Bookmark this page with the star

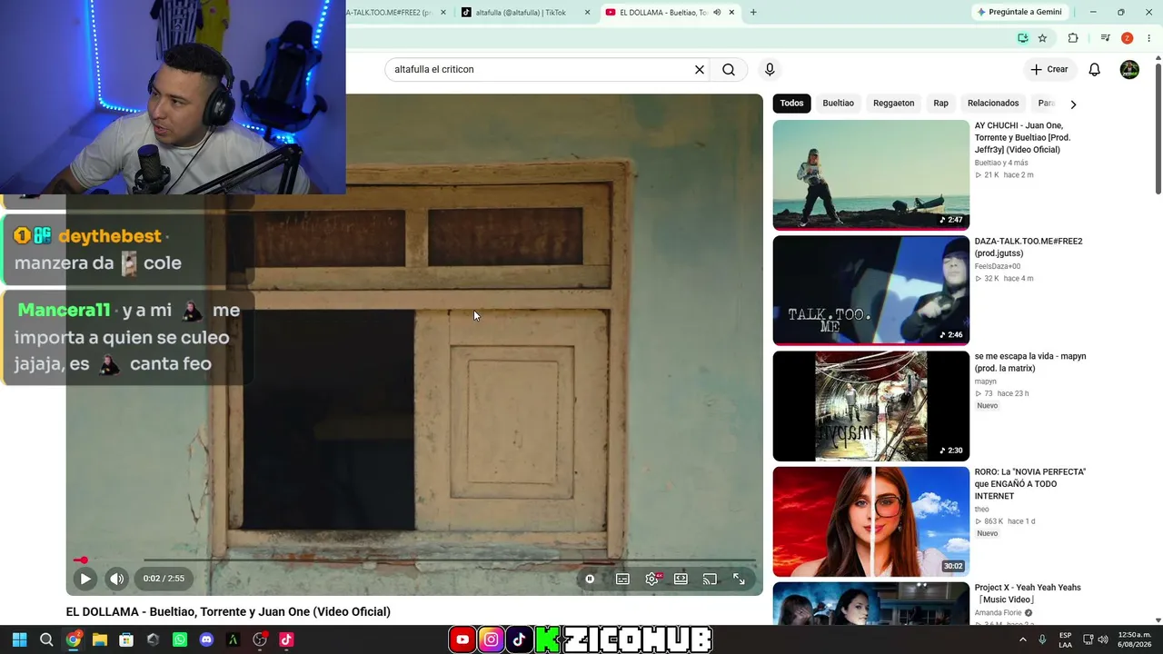click(1042, 38)
